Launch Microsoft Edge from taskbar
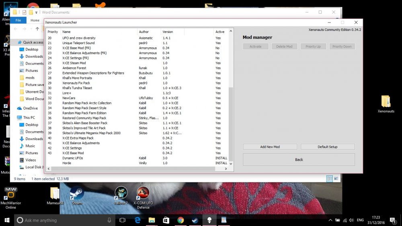 137,220
